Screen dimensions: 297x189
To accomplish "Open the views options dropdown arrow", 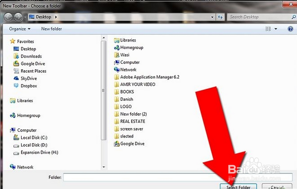I will (x=276, y=29).
